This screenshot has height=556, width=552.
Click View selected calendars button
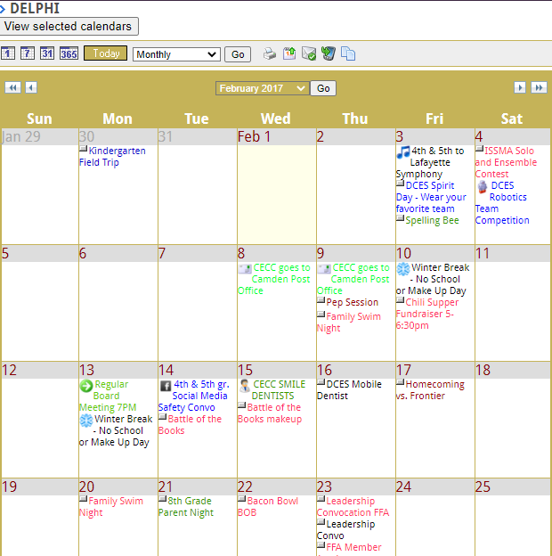pos(69,27)
